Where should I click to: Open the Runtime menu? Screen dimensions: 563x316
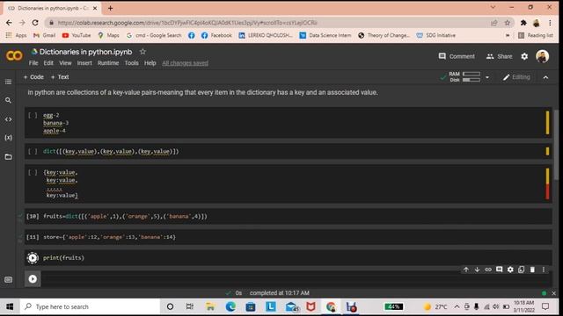(x=108, y=63)
